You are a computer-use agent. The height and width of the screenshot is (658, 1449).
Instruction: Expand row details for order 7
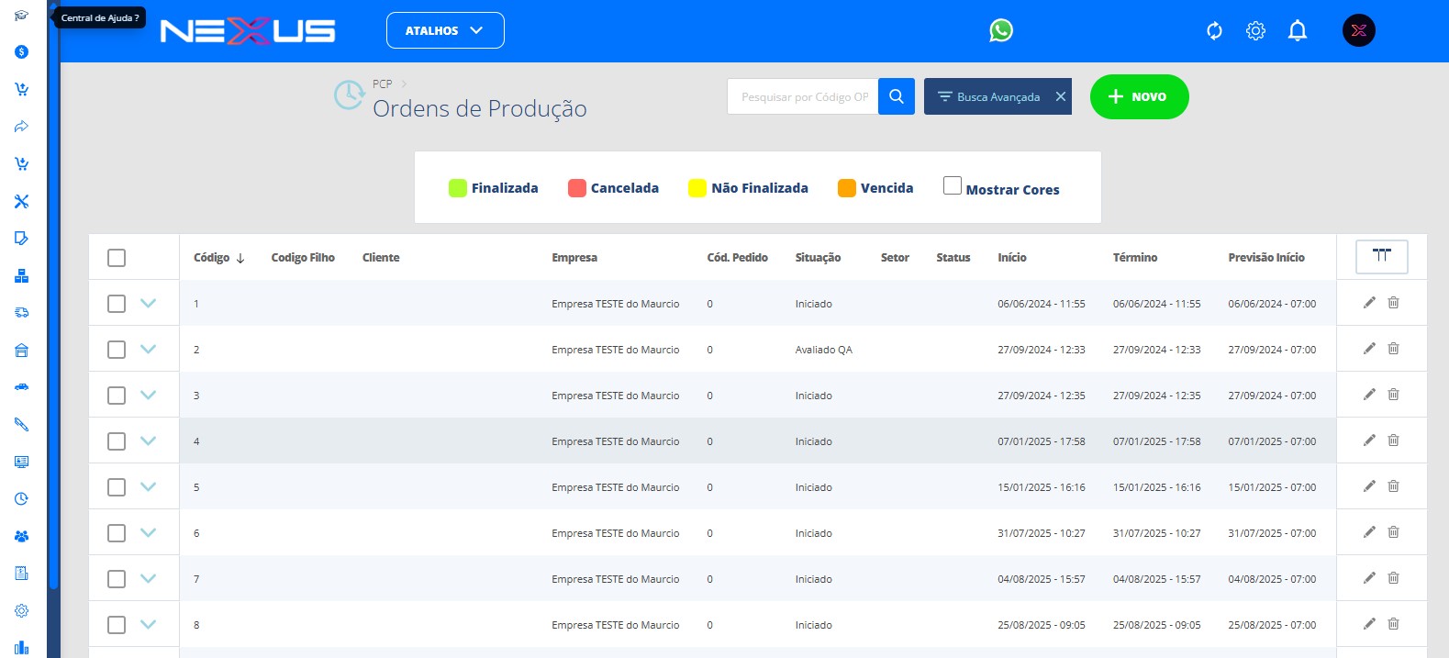pyautogui.click(x=148, y=578)
